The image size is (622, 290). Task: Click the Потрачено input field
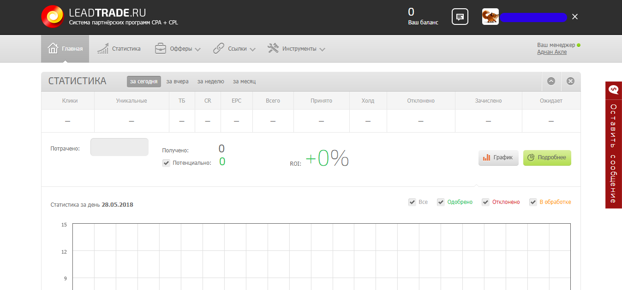pyautogui.click(x=119, y=147)
